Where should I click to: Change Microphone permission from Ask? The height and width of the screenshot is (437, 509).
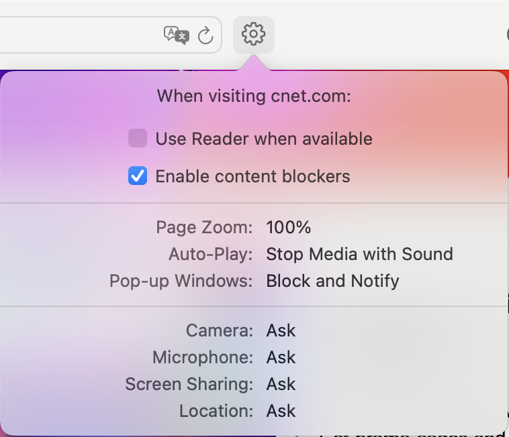coord(281,357)
